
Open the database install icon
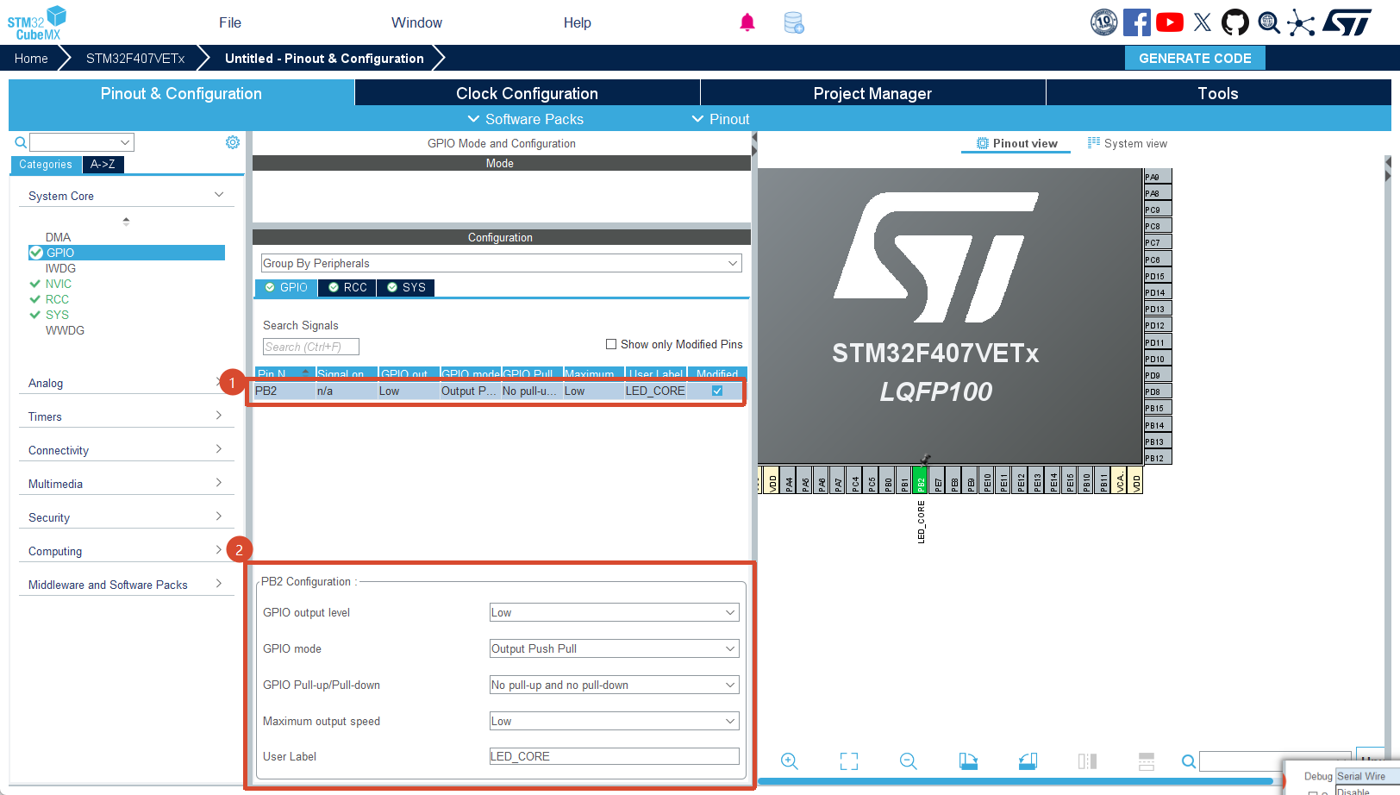(794, 22)
